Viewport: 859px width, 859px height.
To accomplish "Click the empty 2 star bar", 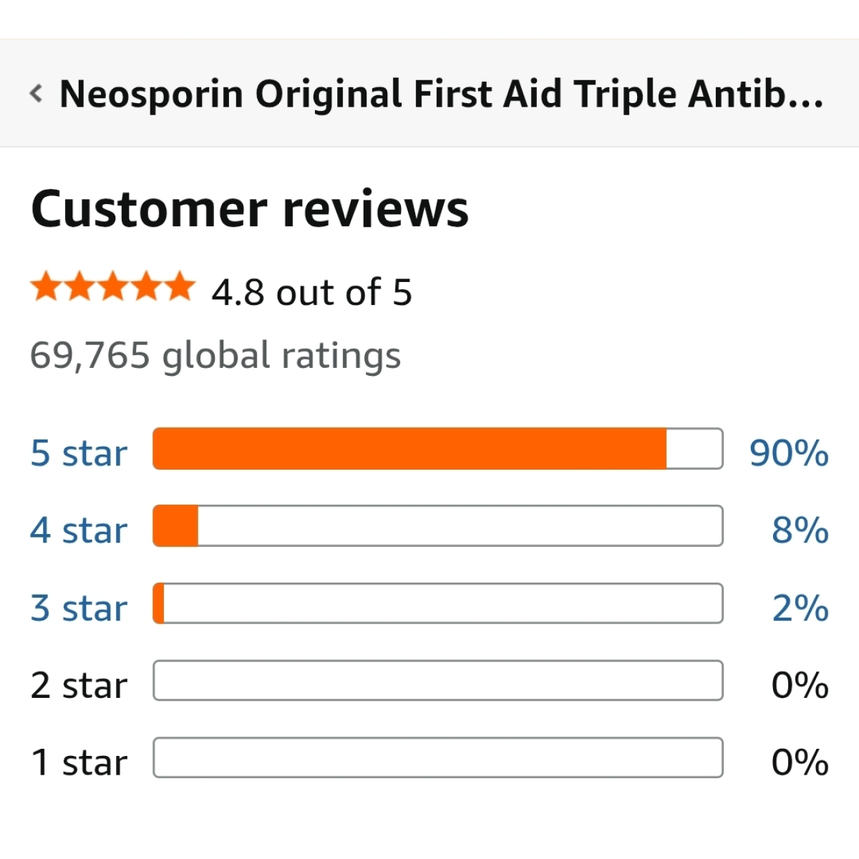I will click(x=438, y=681).
